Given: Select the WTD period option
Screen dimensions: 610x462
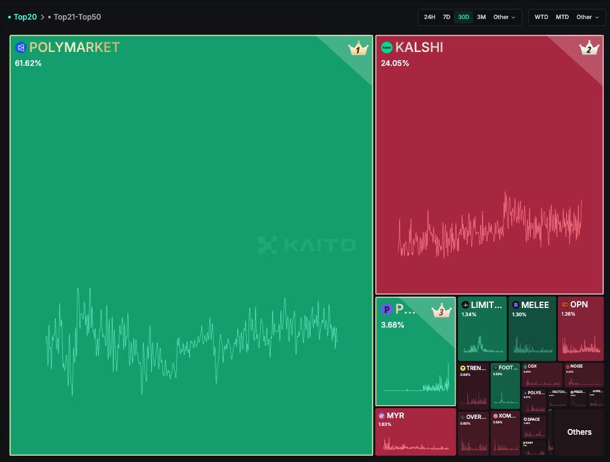Looking at the screenshot, I should click(x=541, y=17).
